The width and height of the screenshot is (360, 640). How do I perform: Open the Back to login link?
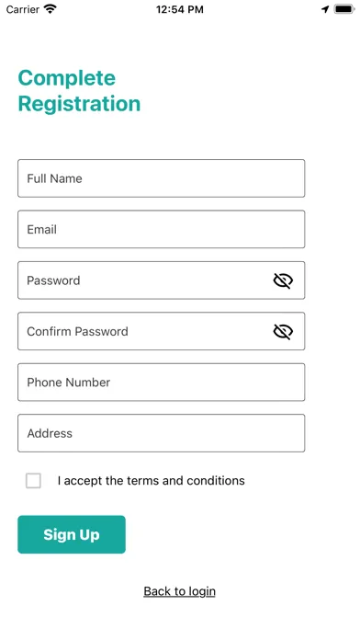[179, 591]
